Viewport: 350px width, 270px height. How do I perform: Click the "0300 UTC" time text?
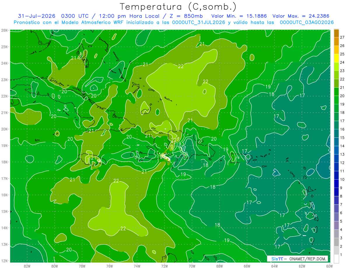(x=75, y=16)
